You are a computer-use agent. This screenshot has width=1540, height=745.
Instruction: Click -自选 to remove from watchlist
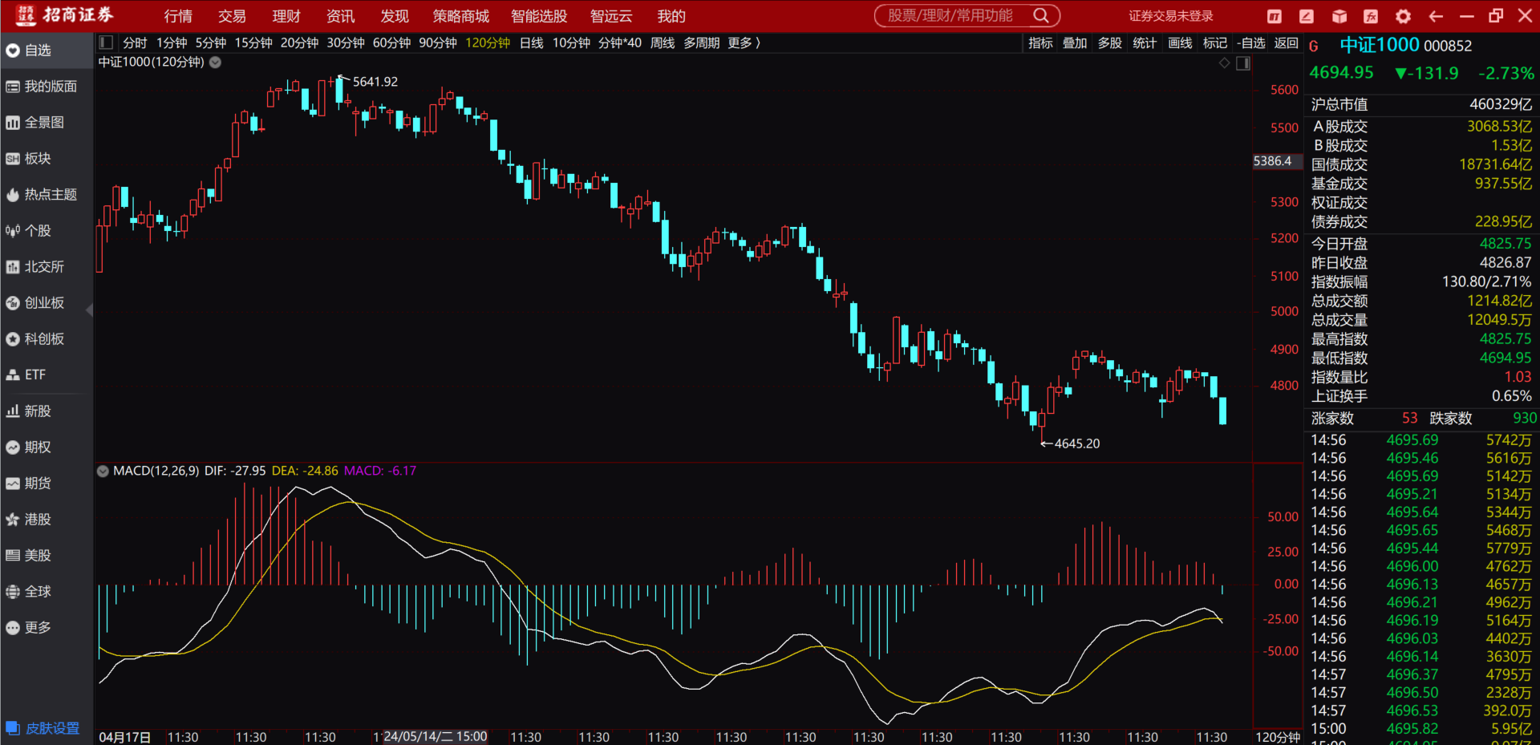(x=1251, y=43)
